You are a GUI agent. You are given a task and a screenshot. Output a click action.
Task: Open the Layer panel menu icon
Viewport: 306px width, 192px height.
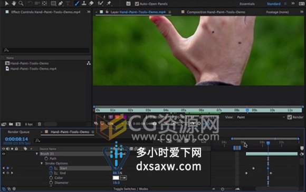pyautogui.click(x=170, y=12)
